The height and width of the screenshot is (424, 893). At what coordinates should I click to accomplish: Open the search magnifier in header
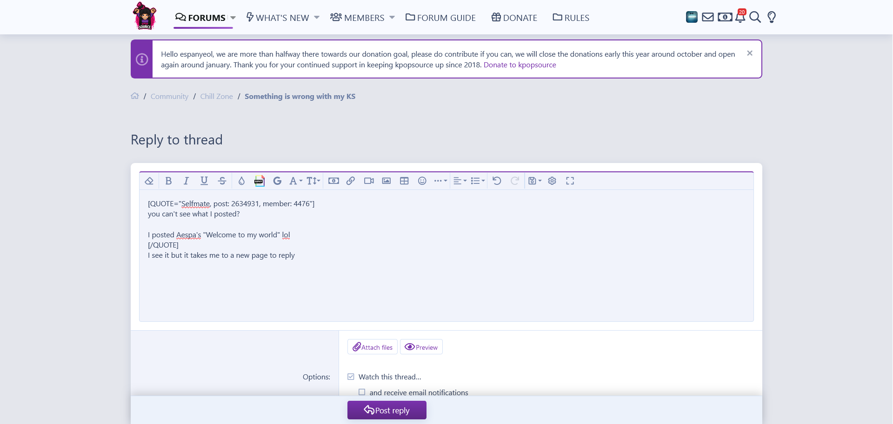point(755,17)
